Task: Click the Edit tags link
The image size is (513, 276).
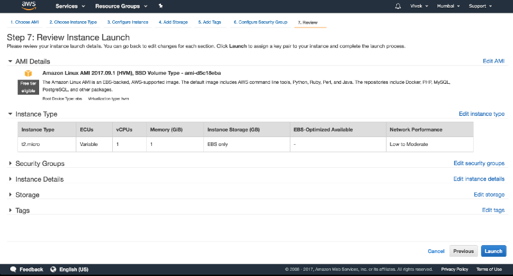Action: click(493, 210)
